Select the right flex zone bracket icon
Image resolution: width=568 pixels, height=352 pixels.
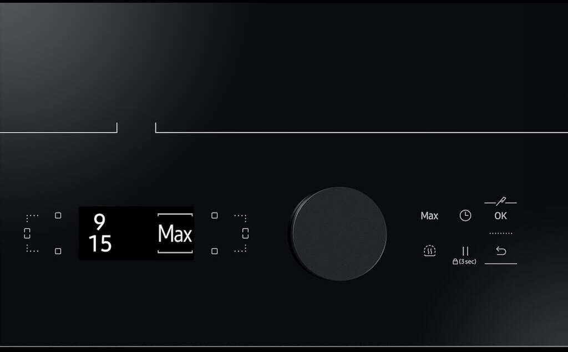pyautogui.click(x=245, y=233)
